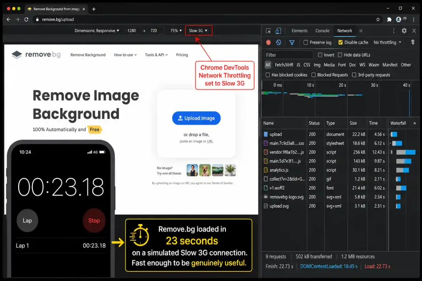Reload the remove.bg page

coord(26,19)
